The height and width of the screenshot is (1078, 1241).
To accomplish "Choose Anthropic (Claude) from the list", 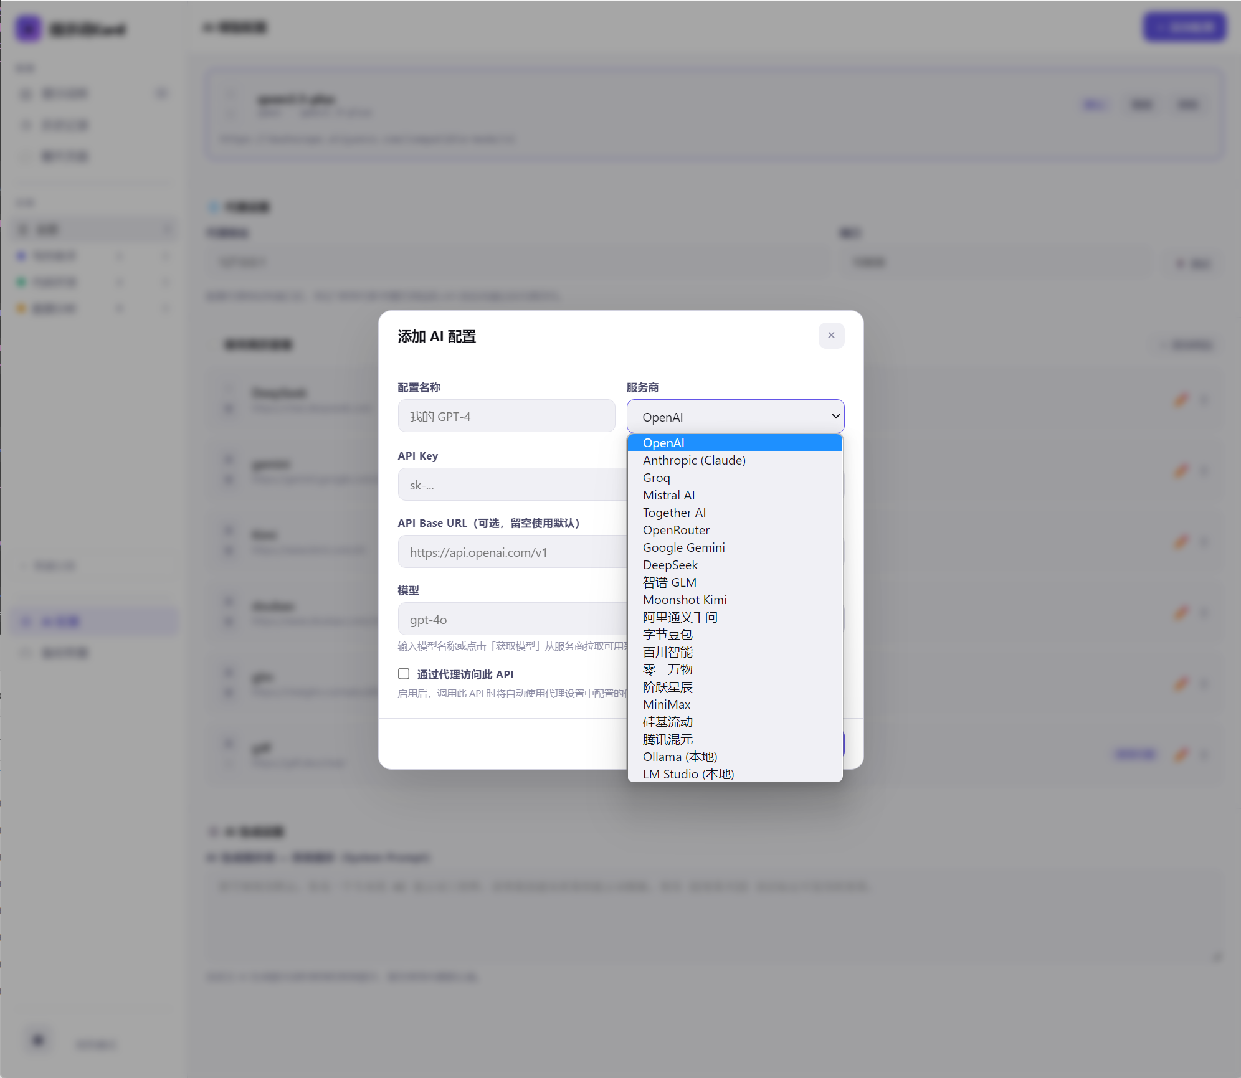I will point(735,460).
